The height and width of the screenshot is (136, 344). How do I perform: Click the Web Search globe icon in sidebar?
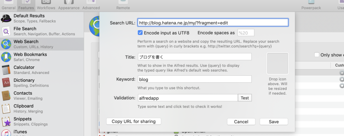[x=6, y=44]
